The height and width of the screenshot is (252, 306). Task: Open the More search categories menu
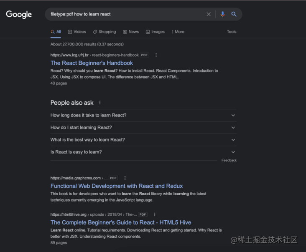click(178, 32)
